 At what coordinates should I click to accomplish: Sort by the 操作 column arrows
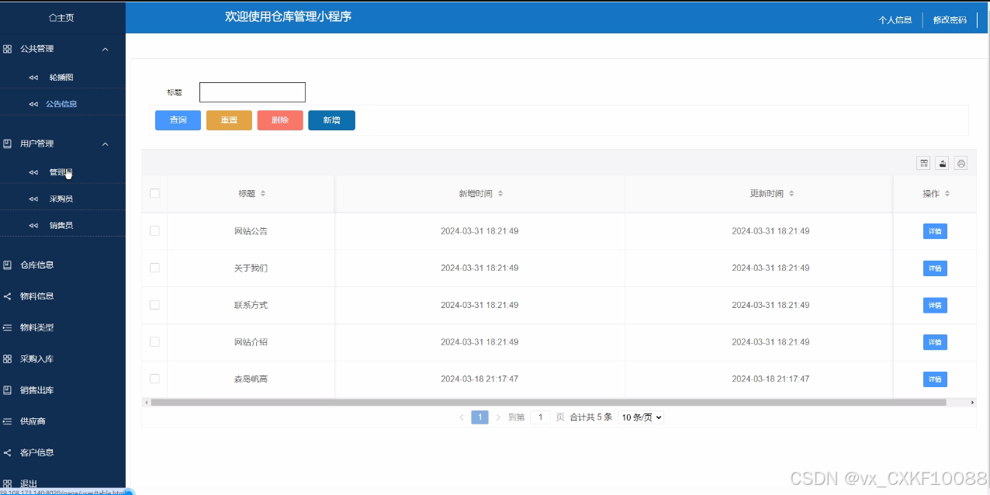tap(947, 193)
